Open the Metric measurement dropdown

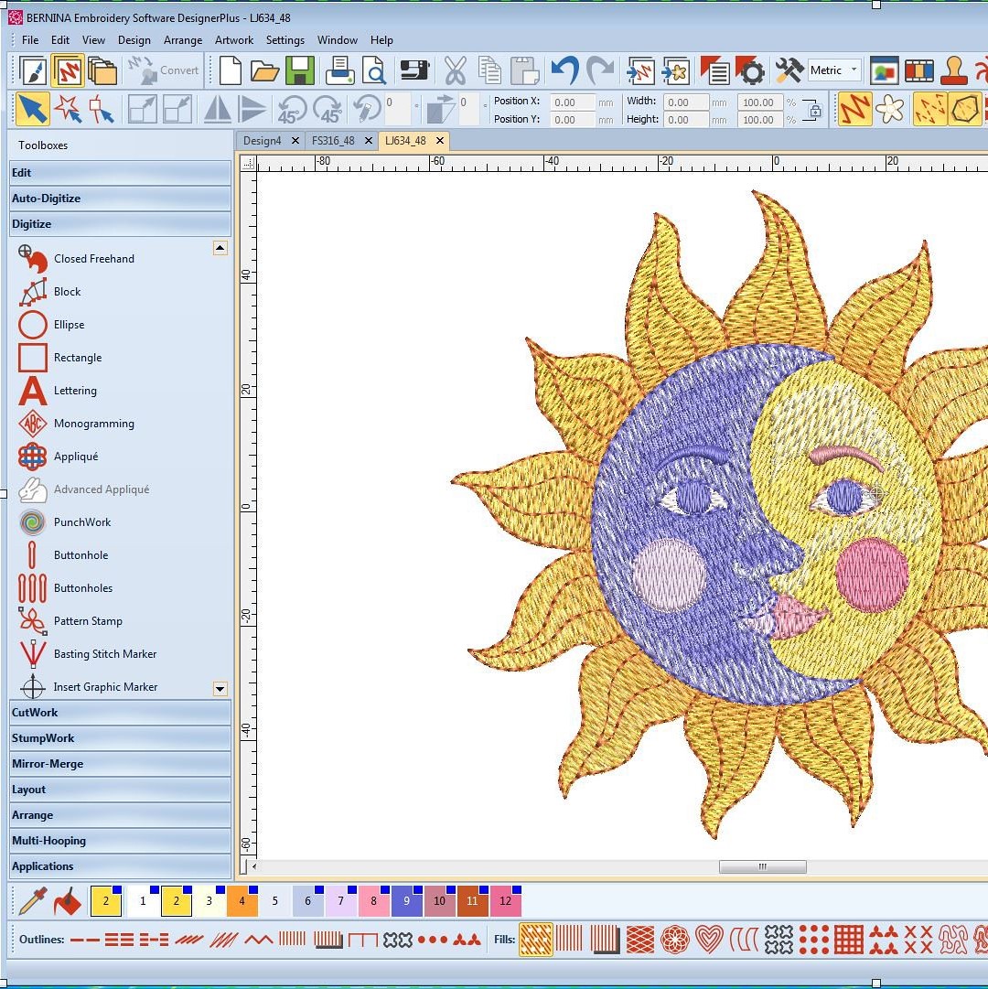click(833, 70)
